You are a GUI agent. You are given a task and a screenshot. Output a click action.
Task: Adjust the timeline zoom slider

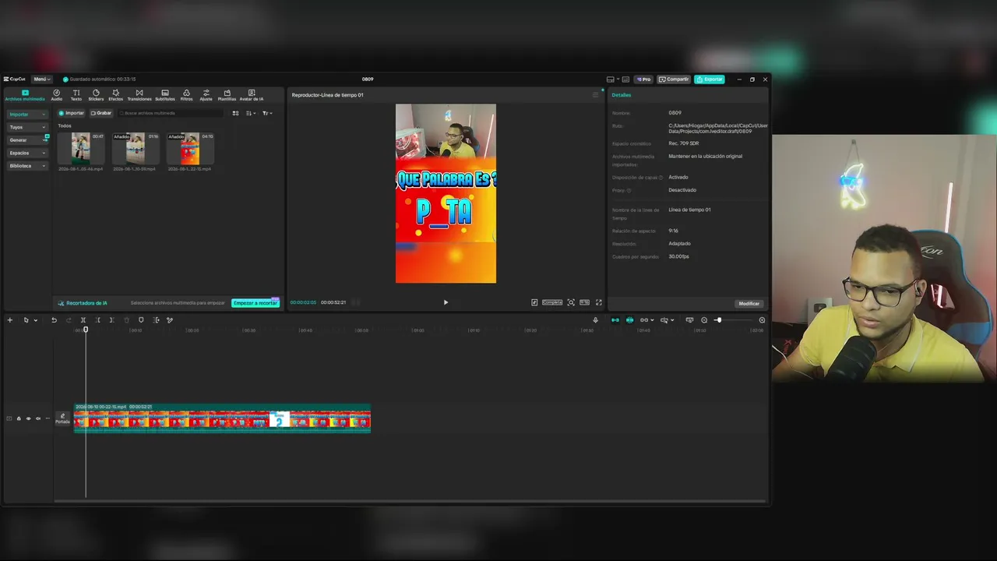(734, 320)
